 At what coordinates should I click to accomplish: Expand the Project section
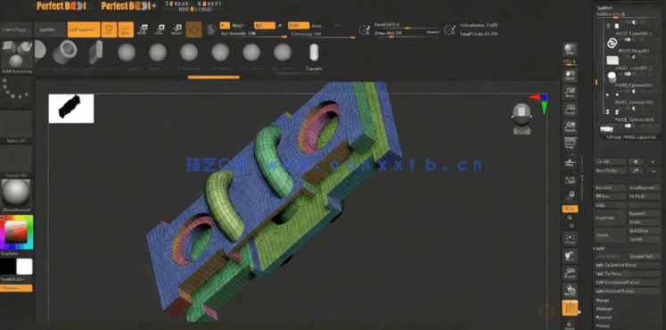point(603,326)
